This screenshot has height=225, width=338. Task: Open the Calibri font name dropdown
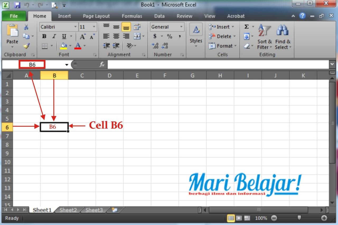75,27
